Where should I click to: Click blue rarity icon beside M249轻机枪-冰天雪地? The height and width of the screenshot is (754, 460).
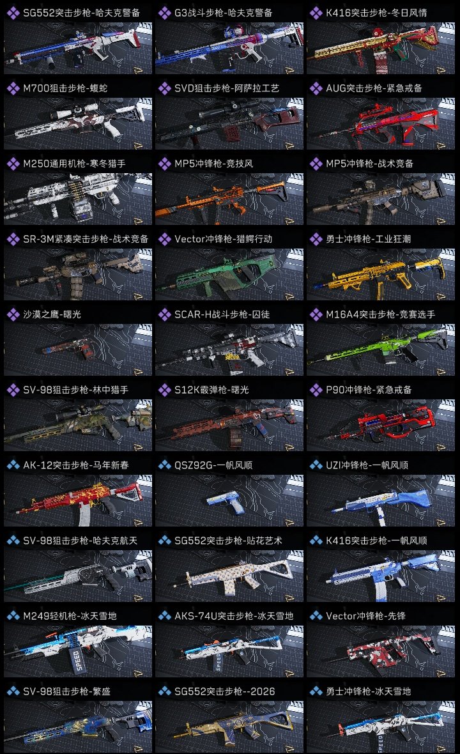13,616
